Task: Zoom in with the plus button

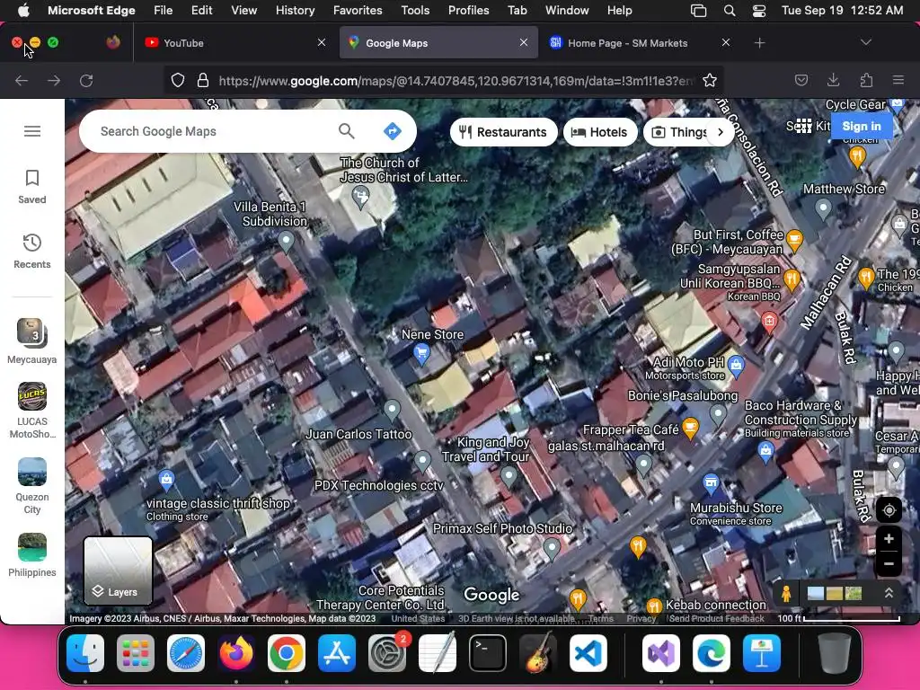Action: (889, 539)
